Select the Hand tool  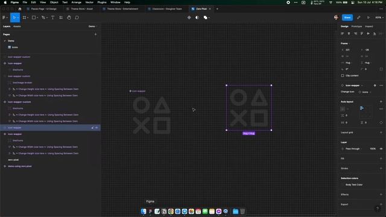click(x=69, y=17)
